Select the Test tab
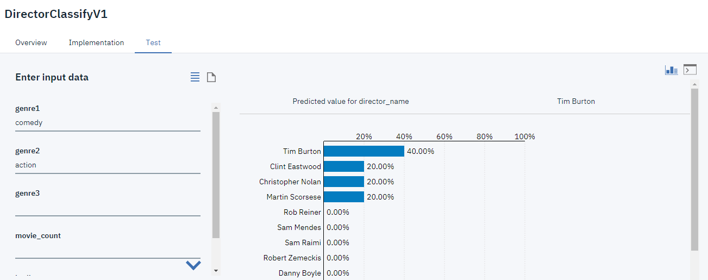708x280 pixels. [x=153, y=42]
